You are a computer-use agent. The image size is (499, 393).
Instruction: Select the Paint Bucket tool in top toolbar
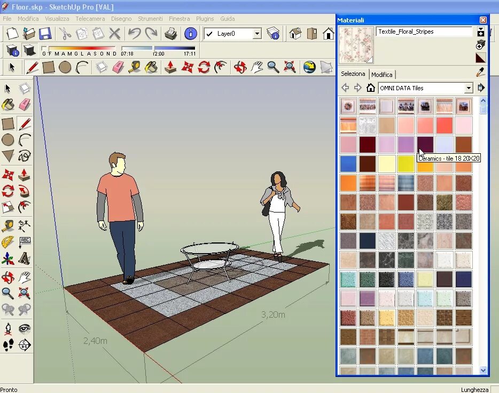click(152, 67)
